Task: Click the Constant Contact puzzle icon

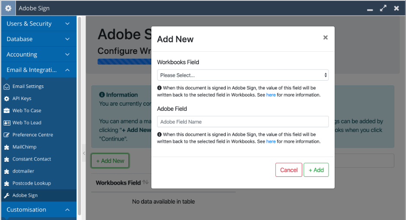Action: [x=7, y=159]
